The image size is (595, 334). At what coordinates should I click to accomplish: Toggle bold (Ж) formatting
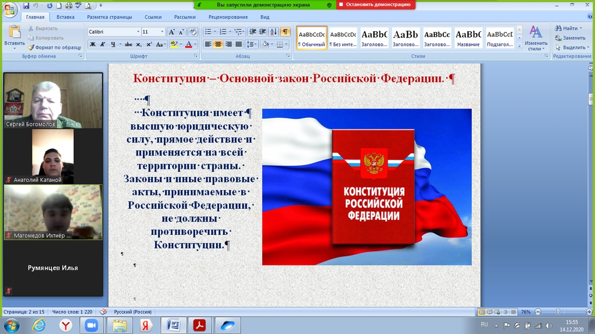[92, 44]
